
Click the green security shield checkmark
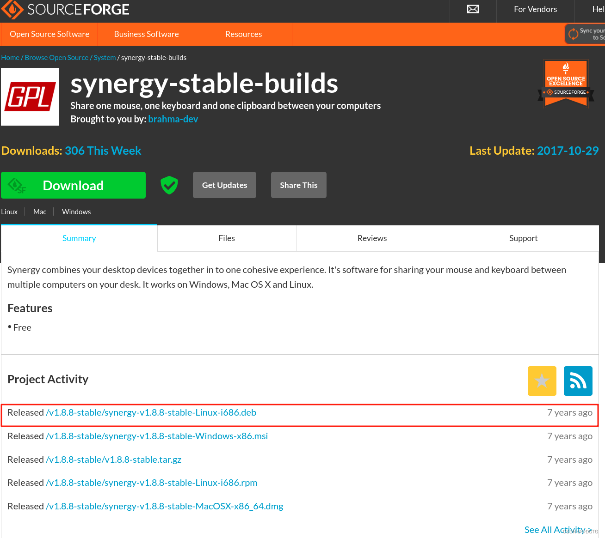point(169,185)
